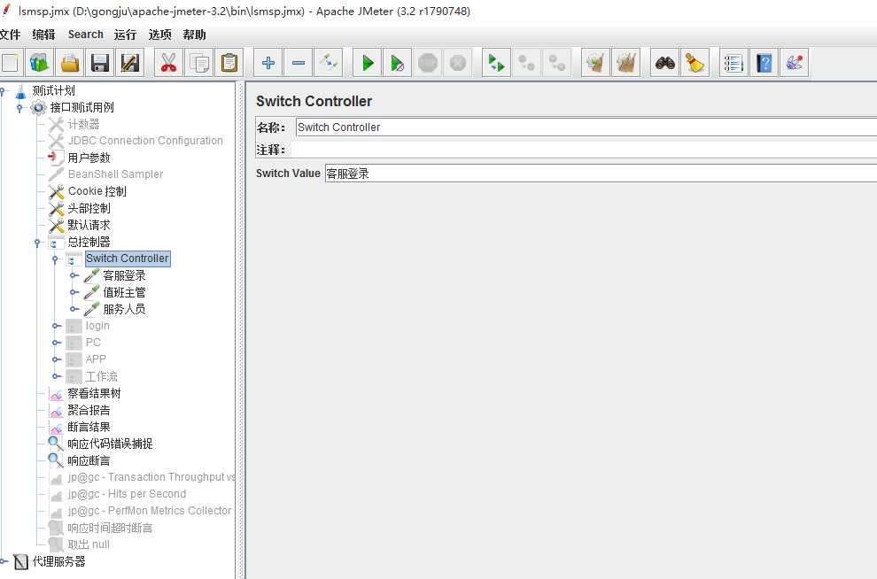This screenshot has width=877, height=579.
Task: Save the test plan with floppy icon
Action: [100, 63]
